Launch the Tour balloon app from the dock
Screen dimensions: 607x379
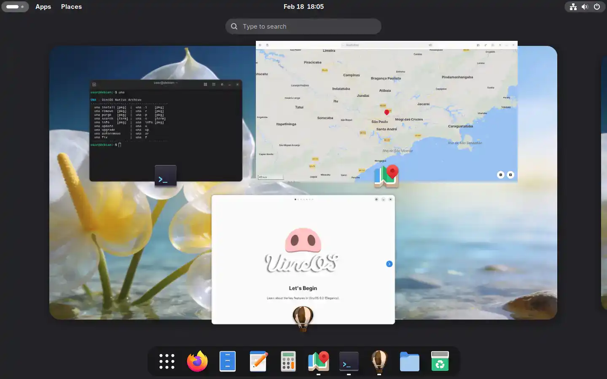click(x=379, y=361)
